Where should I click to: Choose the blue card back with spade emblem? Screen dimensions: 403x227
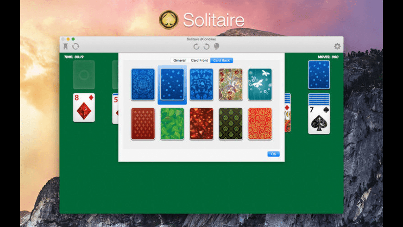coord(201,84)
